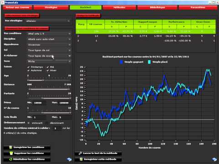Image resolution: width=219 pixels, height=164 pixels.
Task: Open the Bibliothèque tab
Action: pyautogui.click(x=157, y=7)
